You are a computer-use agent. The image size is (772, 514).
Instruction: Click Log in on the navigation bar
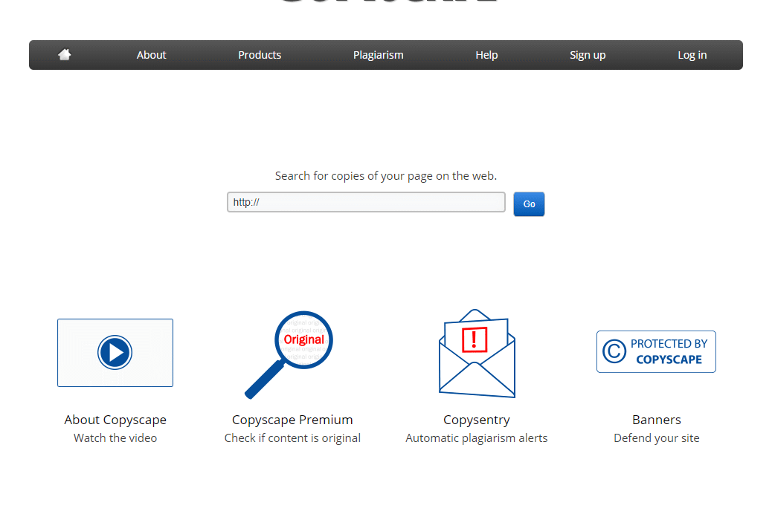tap(692, 55)
